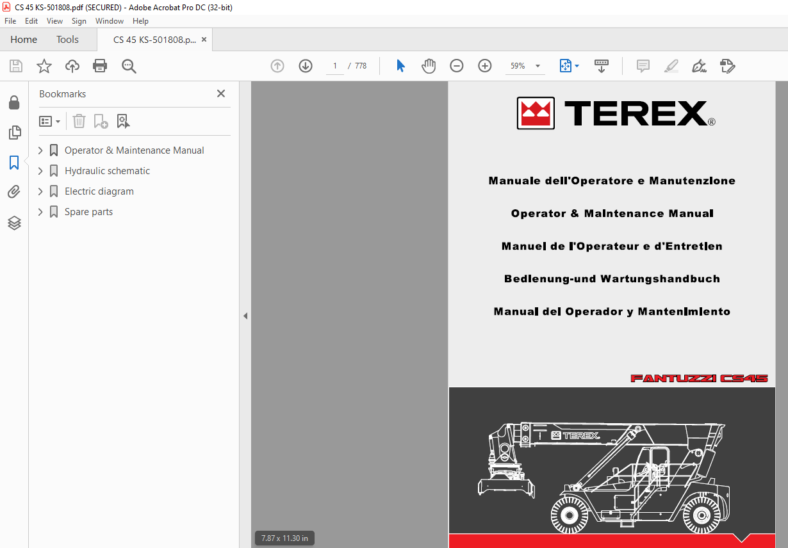This screenshot has height=548, width=788.
Task: Select the CS 45 KS-501808 document tab
Action: (154, 40)
